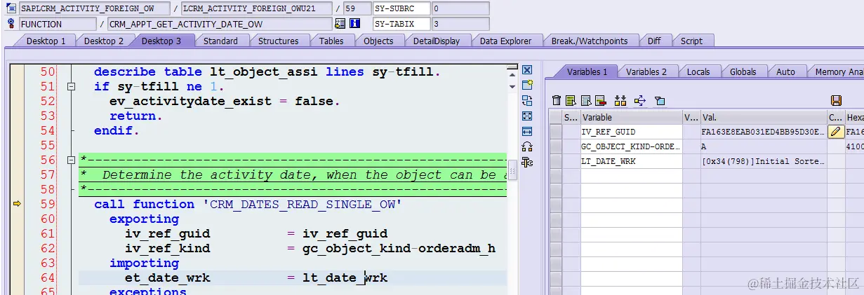Select the row selector for IV_REF_GUID
The height and width of the screenshot is (295, 864).
tap(555, 132)
